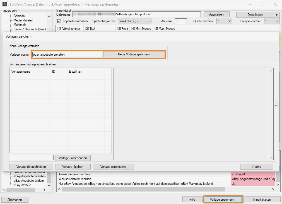Click [1] Artikelnummer column header

pos(69,29)
